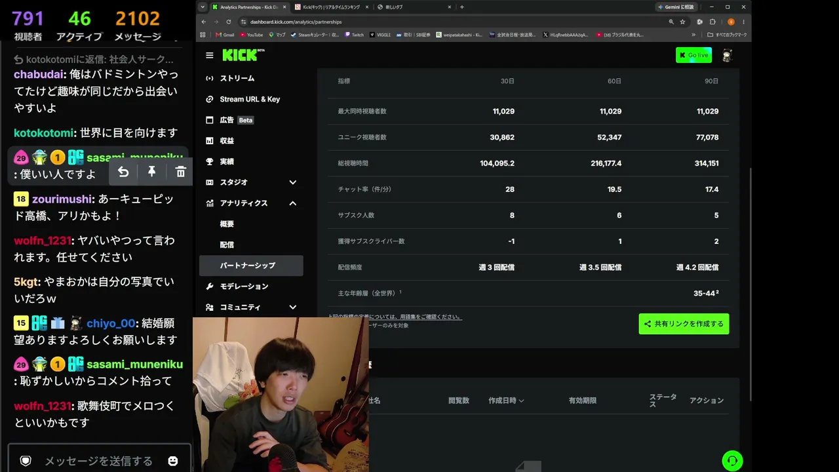Image resolution: width=839 pixels, height=472 pixels.
Task: Open the weipatakahashi Kick bookmark
Action: (459, 35)
